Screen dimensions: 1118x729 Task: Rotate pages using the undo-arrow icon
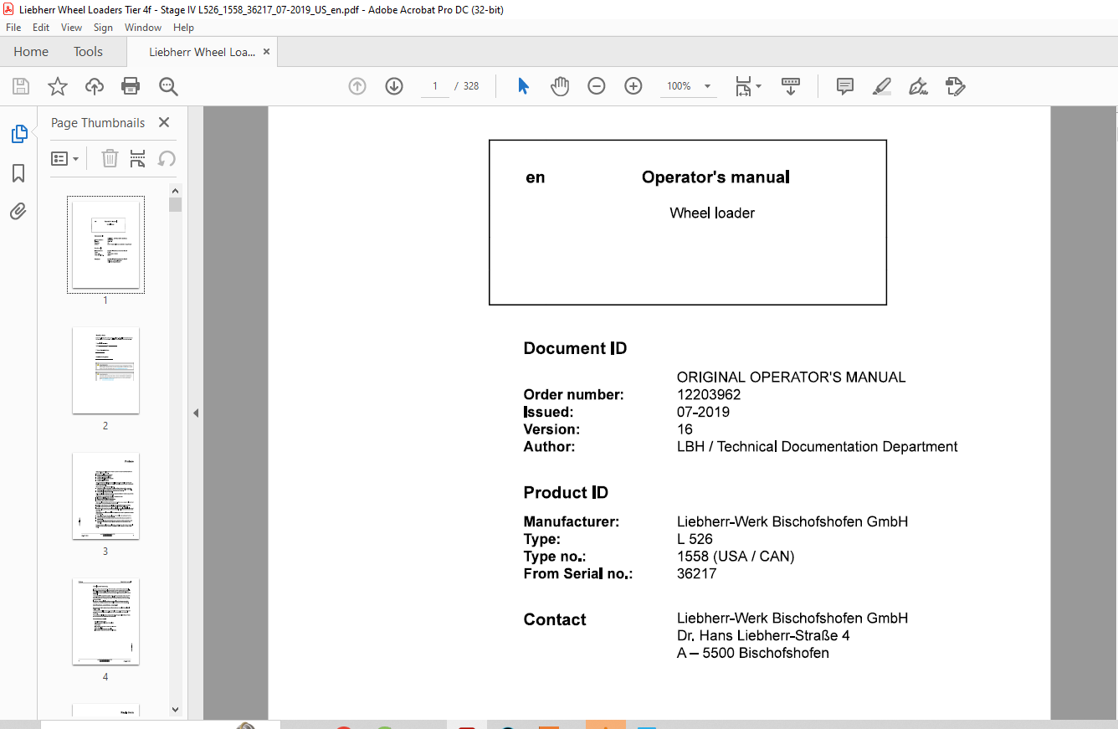[x=167, y=158]
